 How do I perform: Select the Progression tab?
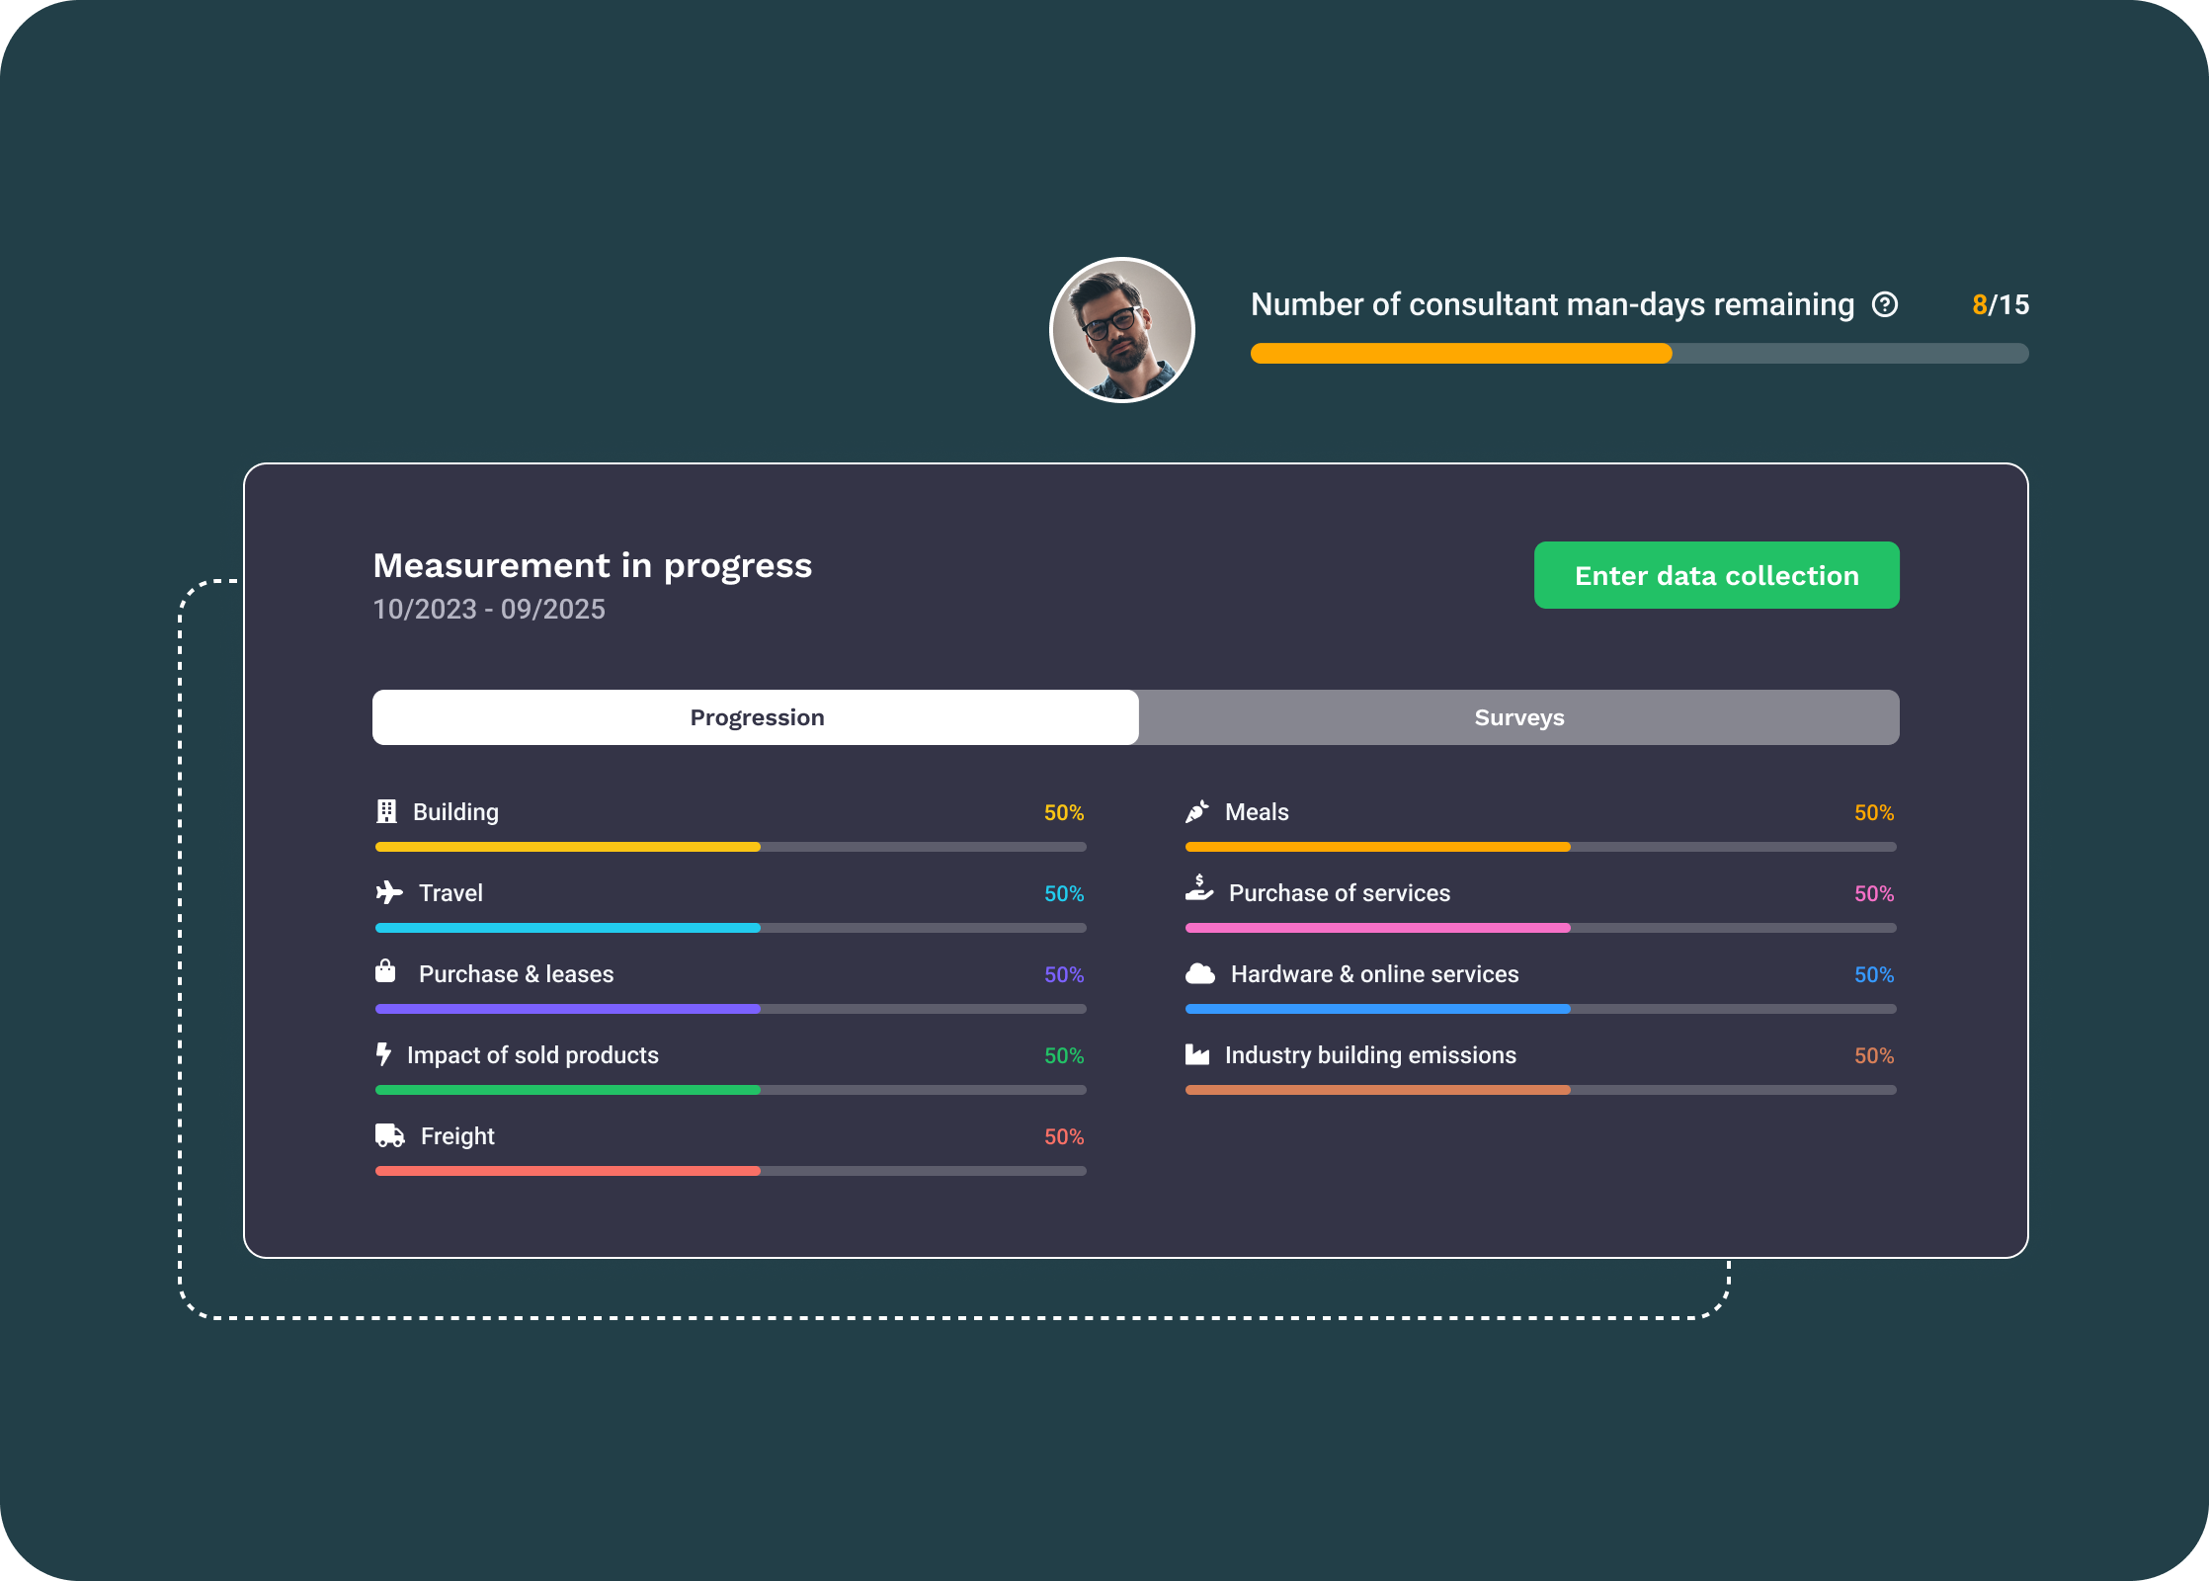pos(756,717)
